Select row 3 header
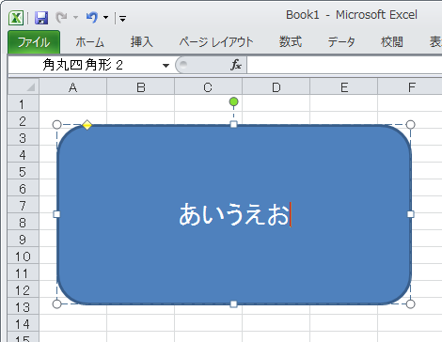The width and height of the screenshot is (442, 342). pyautogui.click(x=24, y=137)
